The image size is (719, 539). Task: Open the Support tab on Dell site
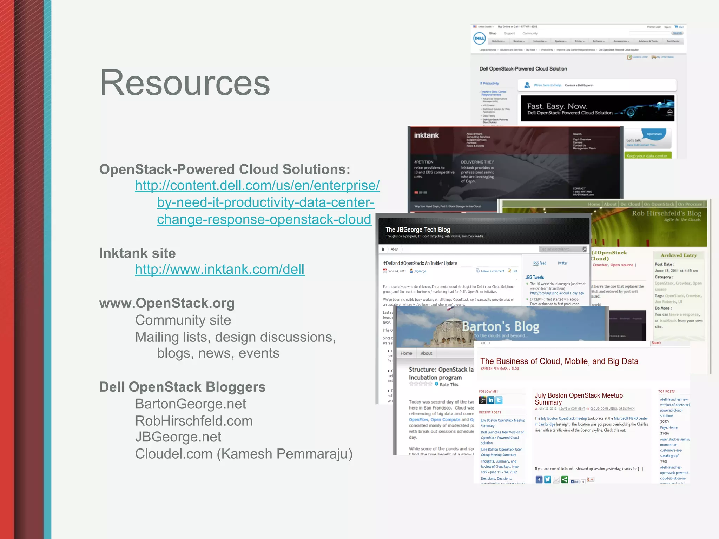pyautogui.click(x=509, y=34)
